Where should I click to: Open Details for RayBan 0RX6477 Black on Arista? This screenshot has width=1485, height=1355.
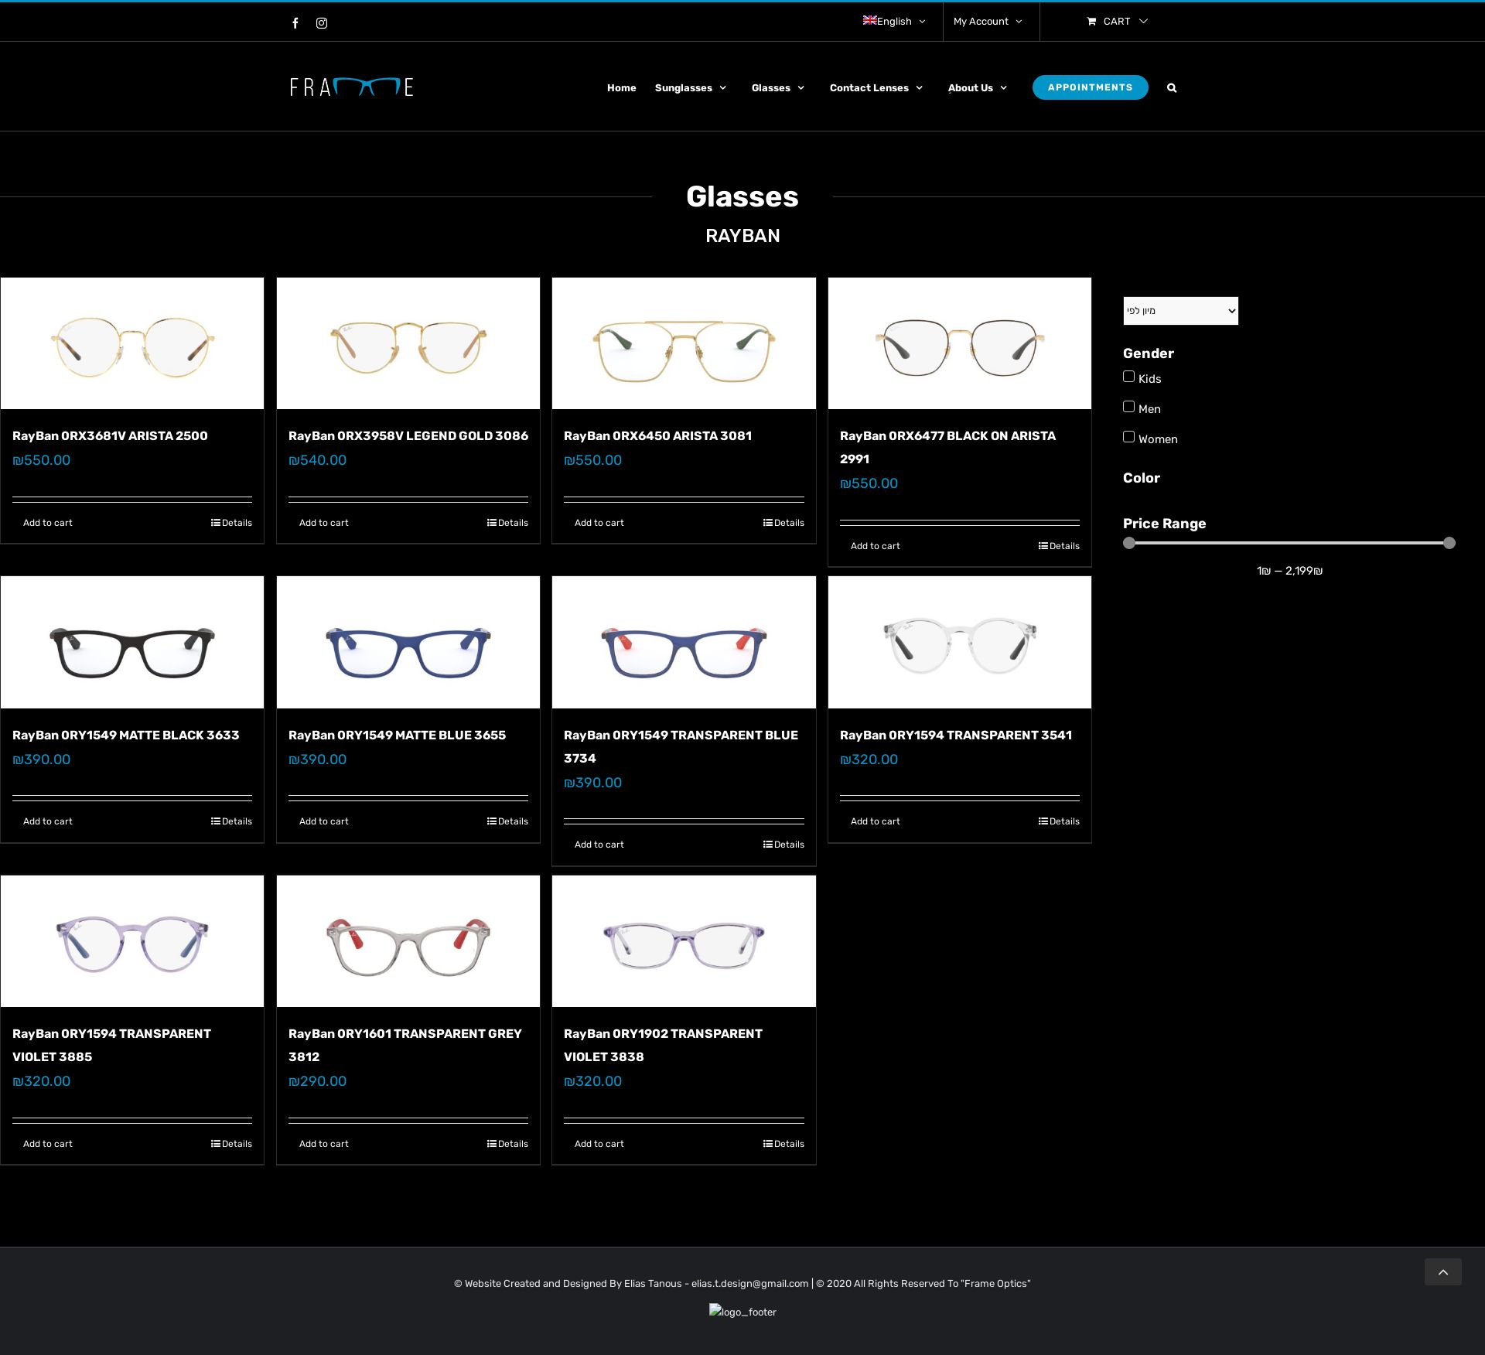tap(1059, 546)
